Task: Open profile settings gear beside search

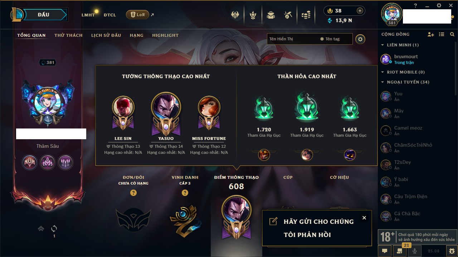Action: tap(360, 39)
